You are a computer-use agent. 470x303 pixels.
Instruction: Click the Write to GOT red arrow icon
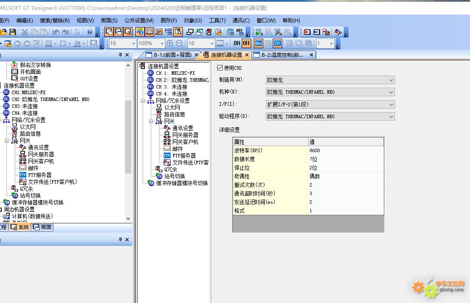point(307,32)
